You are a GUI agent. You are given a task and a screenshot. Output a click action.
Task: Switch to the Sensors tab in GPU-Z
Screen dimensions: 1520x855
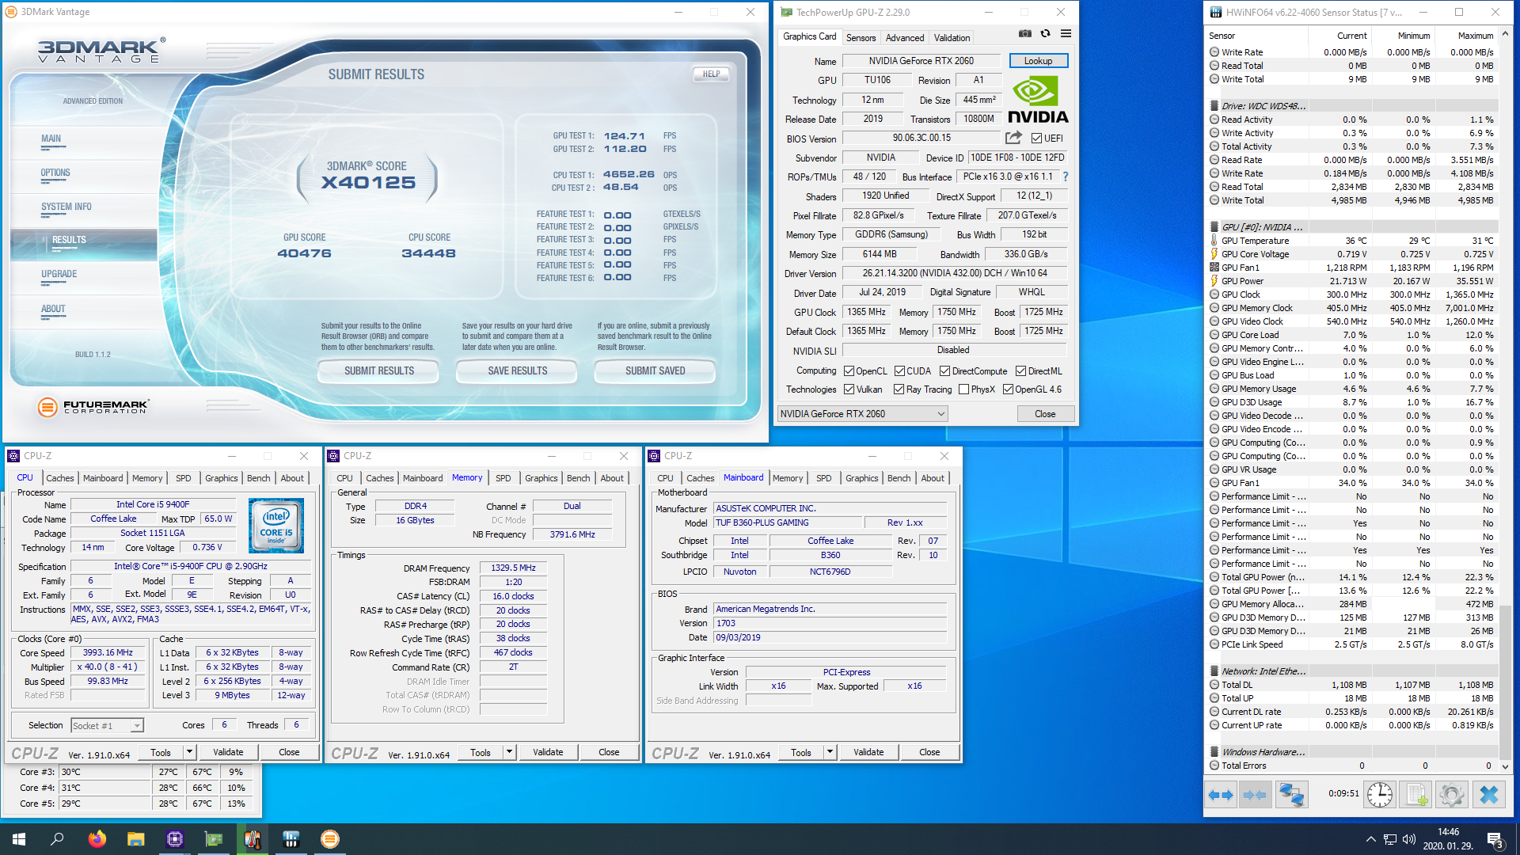861,38
